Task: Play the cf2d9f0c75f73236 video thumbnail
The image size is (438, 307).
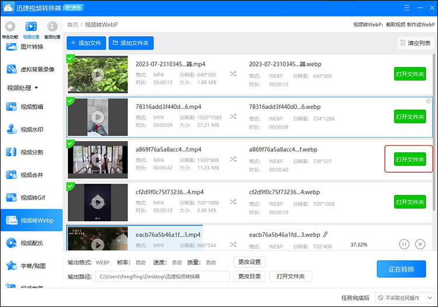Action: tap(98, 203)
